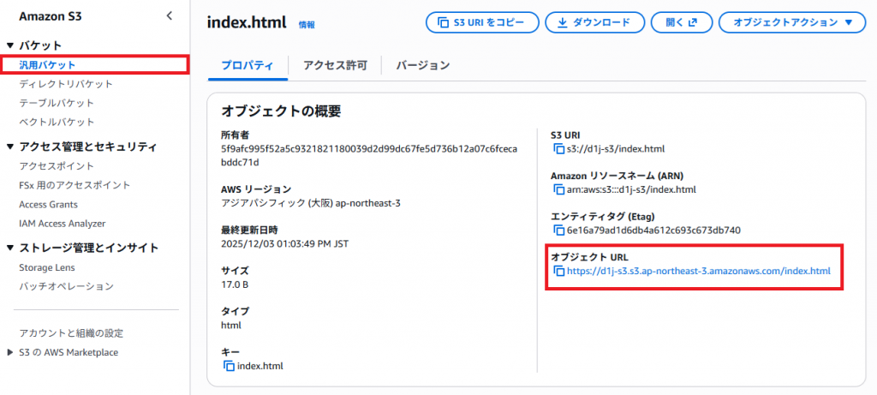Open the object with 開く button

[x=681, y=23]
